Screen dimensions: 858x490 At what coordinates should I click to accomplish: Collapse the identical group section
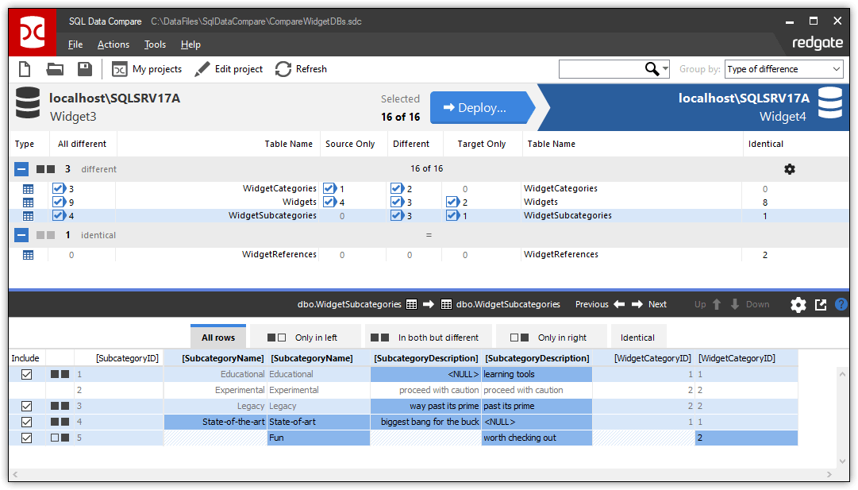click(x=21, y=234)
